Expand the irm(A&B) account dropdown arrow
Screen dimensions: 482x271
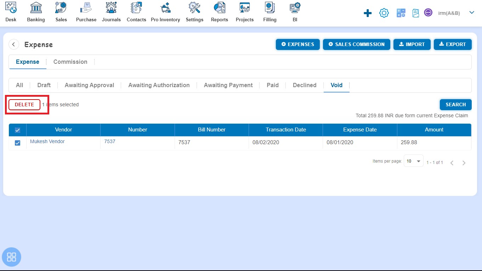(472, 12)
